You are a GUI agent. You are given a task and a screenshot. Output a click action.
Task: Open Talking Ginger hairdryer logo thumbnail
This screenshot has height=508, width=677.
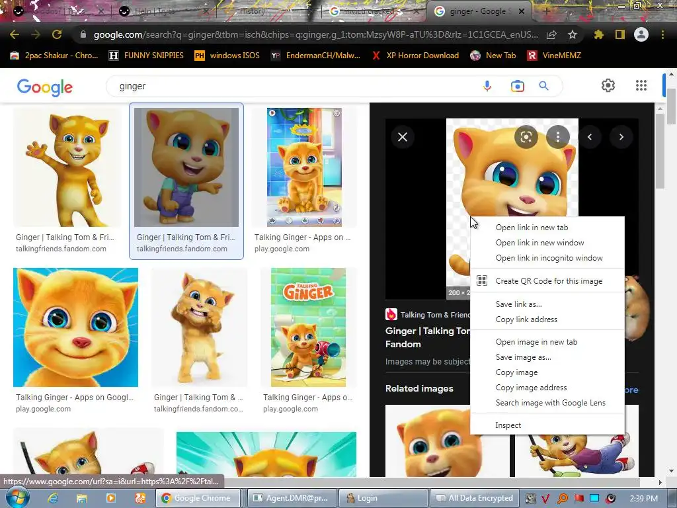(x=308, y=327)
